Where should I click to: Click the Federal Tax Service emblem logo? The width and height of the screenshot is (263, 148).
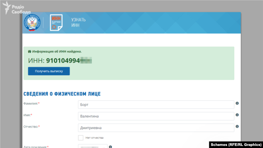click(x=32, y=23)
